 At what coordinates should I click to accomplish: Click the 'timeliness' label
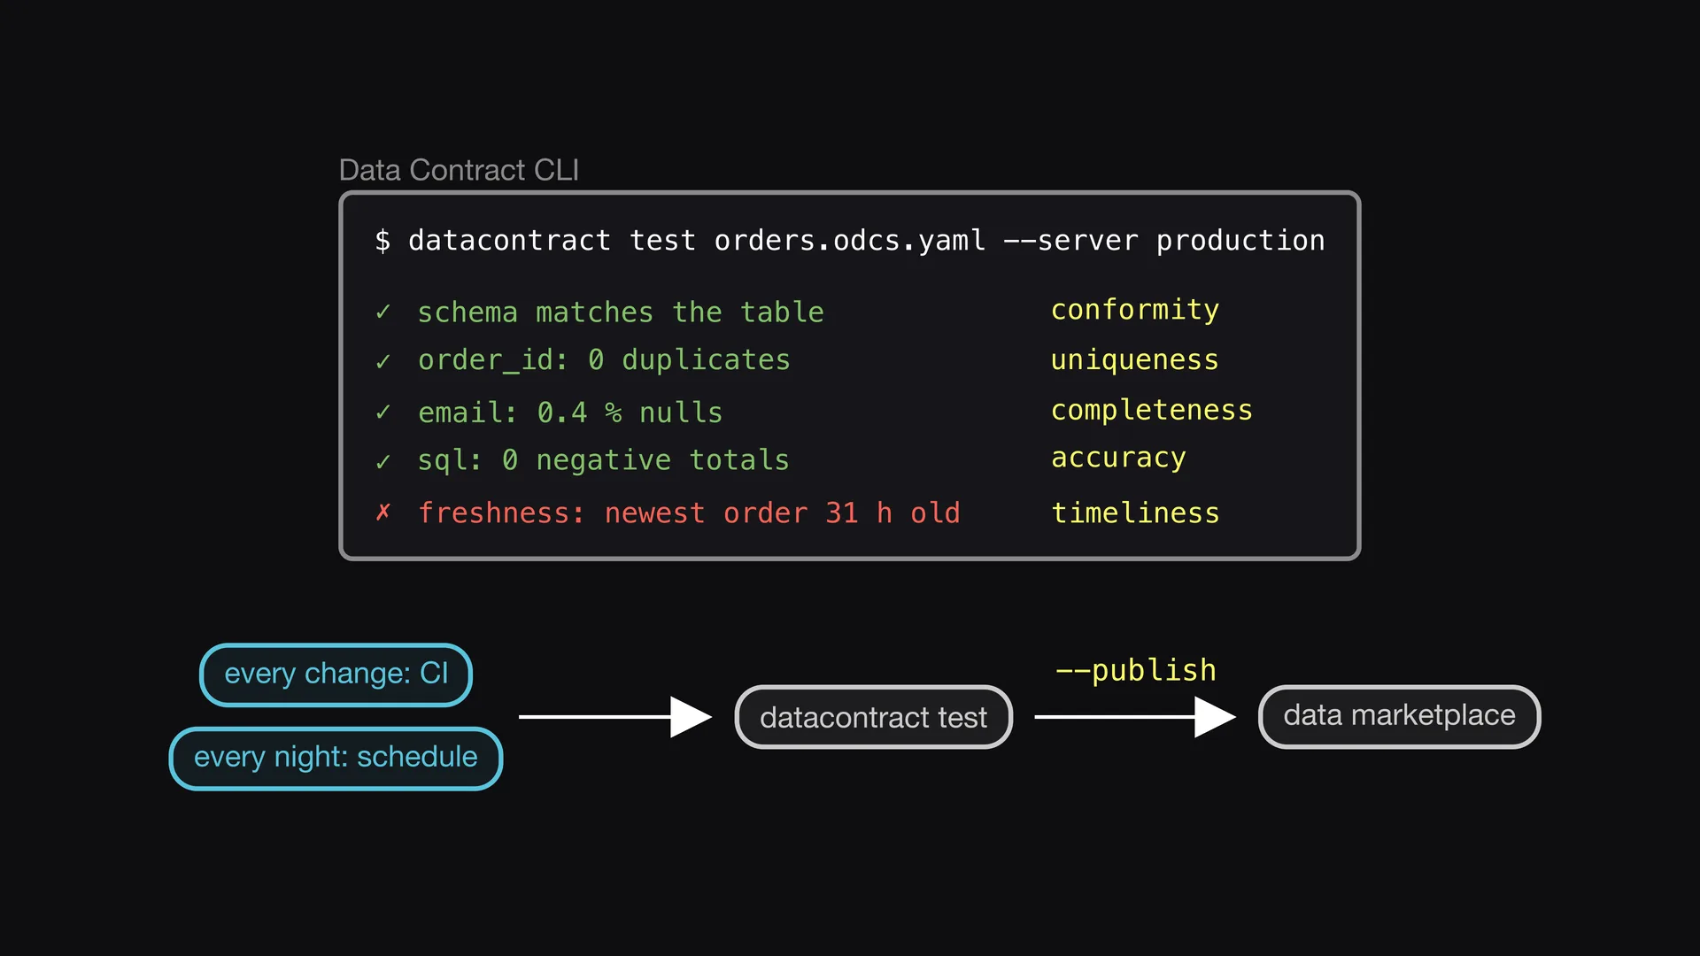1135,513
